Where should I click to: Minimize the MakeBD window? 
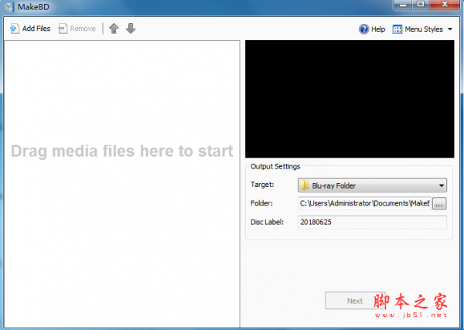402,5
